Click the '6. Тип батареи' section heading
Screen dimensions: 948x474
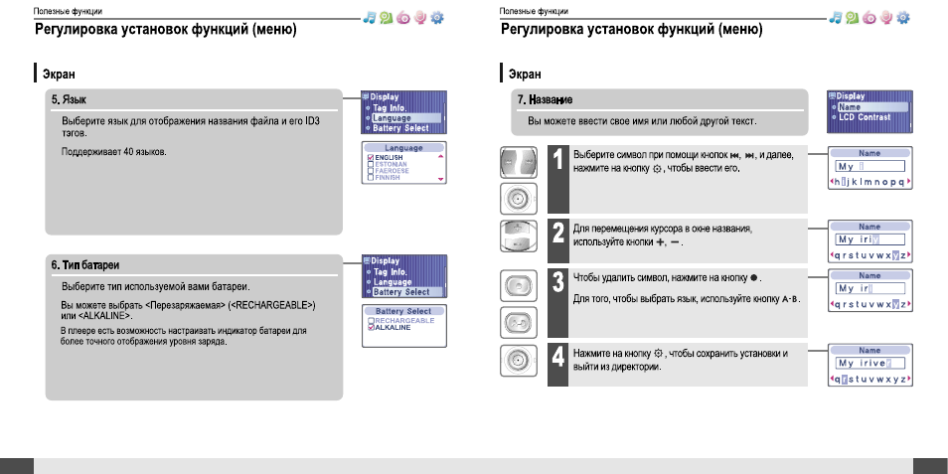click(84, 264)
